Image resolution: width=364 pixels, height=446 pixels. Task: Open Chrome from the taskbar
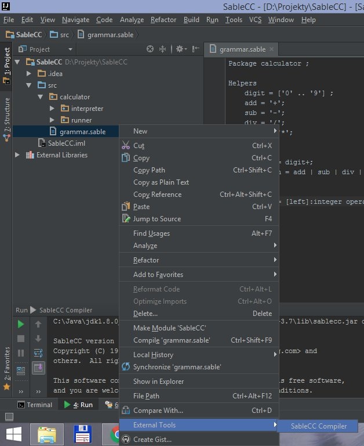[114, 434]
